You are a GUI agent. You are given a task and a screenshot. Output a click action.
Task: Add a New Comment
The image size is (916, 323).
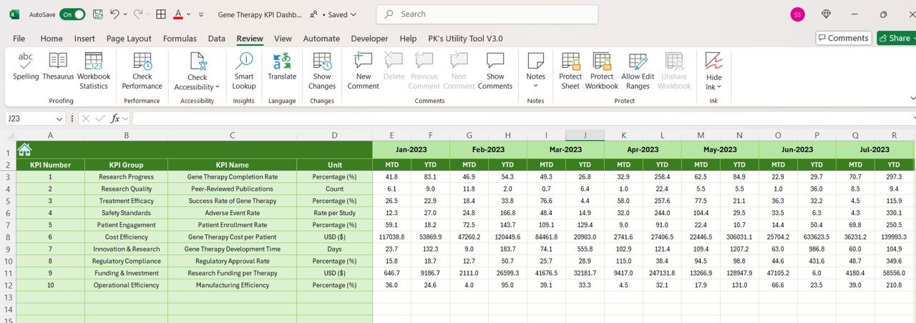(x=364, y=71)
